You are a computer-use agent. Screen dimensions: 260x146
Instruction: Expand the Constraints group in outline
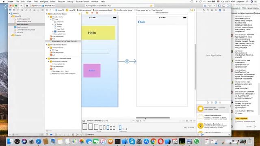[x=53, y=32]
